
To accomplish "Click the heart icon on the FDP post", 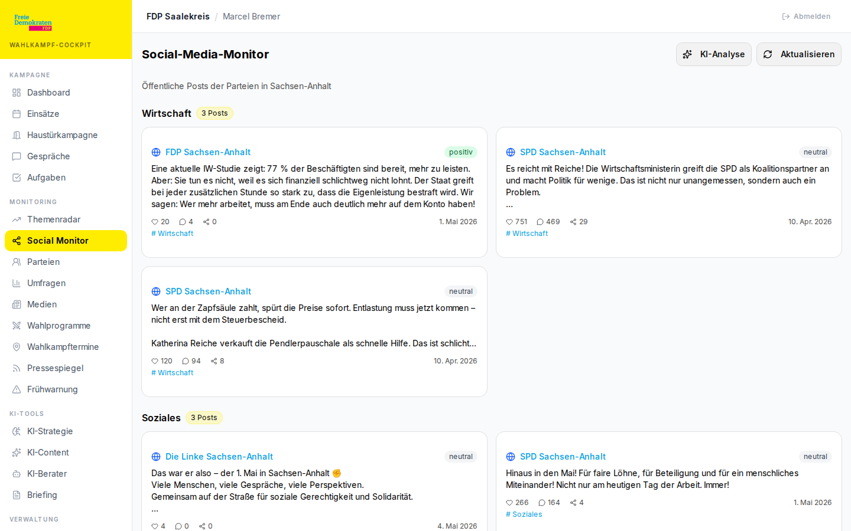I will [155, 222].
